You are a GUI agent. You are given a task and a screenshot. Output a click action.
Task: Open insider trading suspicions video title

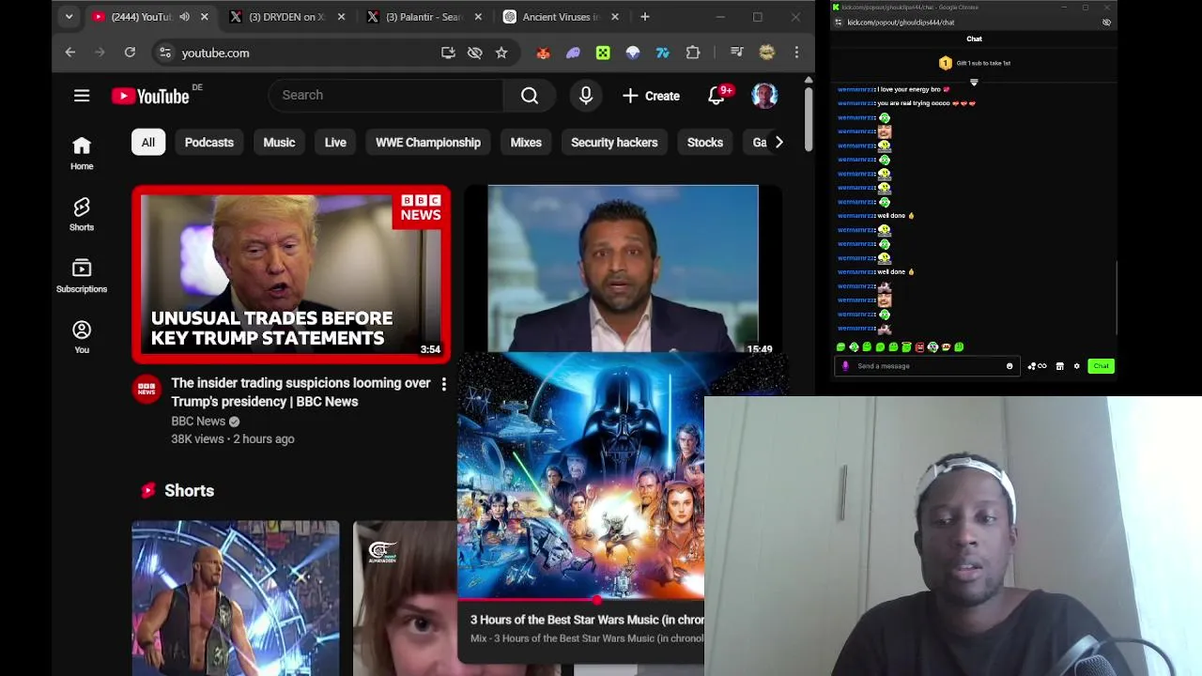(300, 392)
